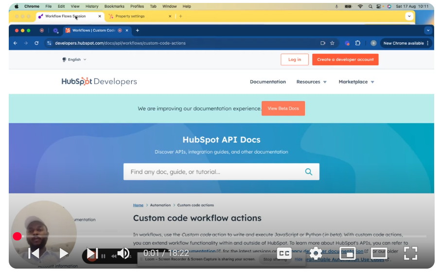Go forward with browser forward arrow
Viewport: 440px width, 273px height.
26,43
